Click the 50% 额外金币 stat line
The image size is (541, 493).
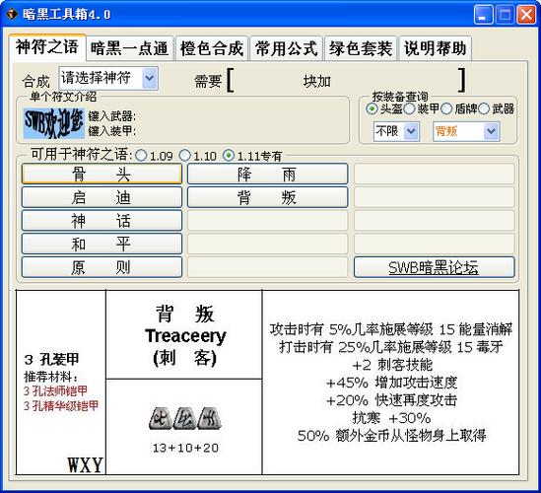391,436
